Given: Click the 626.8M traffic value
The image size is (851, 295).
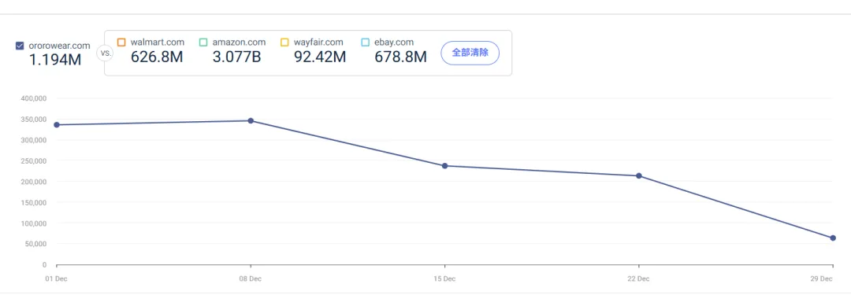Looking at the screenshot, I should [157, 57].
